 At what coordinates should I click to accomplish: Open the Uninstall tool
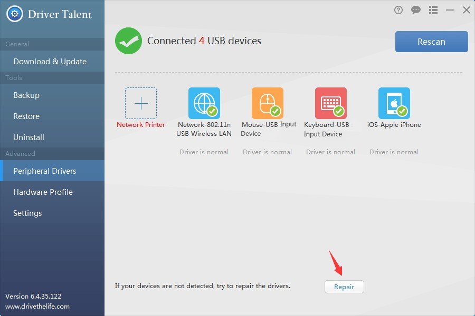(x=52, y=137)
